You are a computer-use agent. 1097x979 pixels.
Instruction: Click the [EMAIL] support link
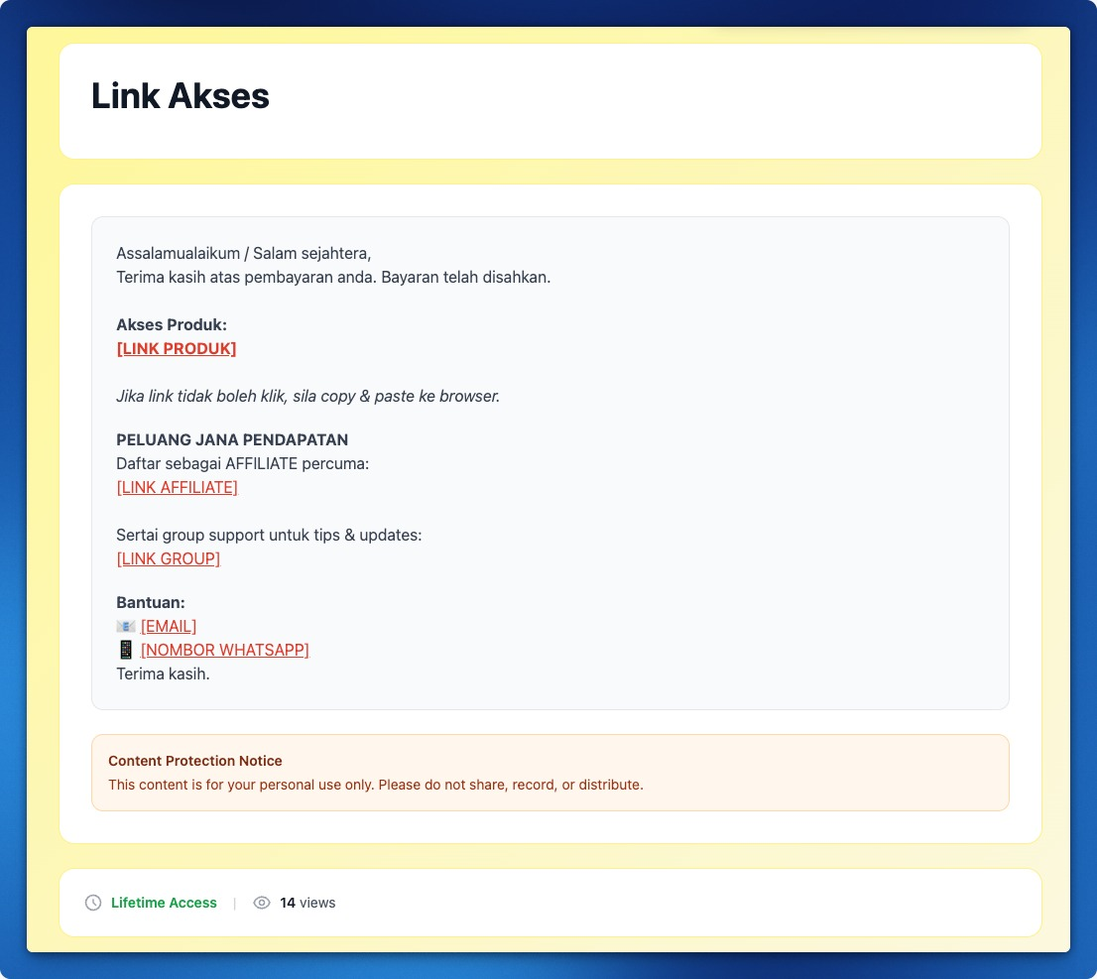169,626
